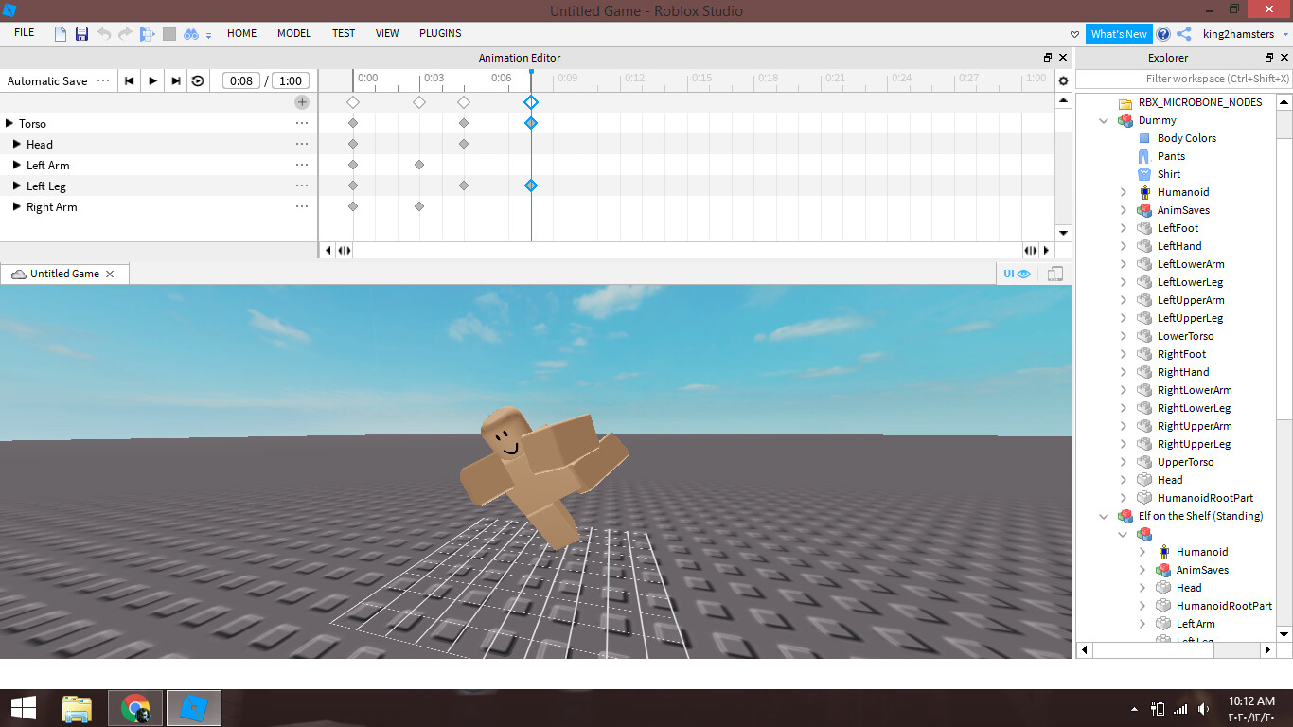The image size is (1293, 727).
Task: Select the Untitled Game viewport tab
Action: (64, 274)
